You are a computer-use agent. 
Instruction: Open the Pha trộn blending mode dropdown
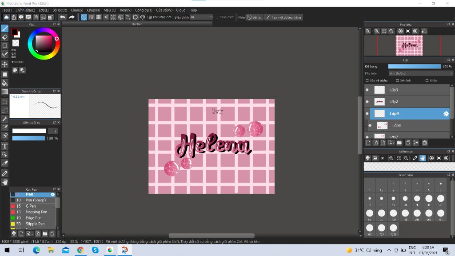pyautogui.click(x=420, y=73)
